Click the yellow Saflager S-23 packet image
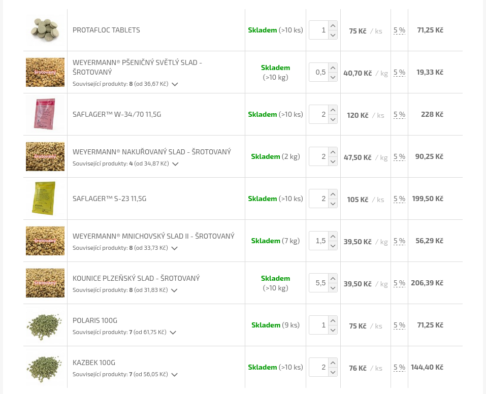This screenshot has height=394, width=486. (x=45, y=199)
